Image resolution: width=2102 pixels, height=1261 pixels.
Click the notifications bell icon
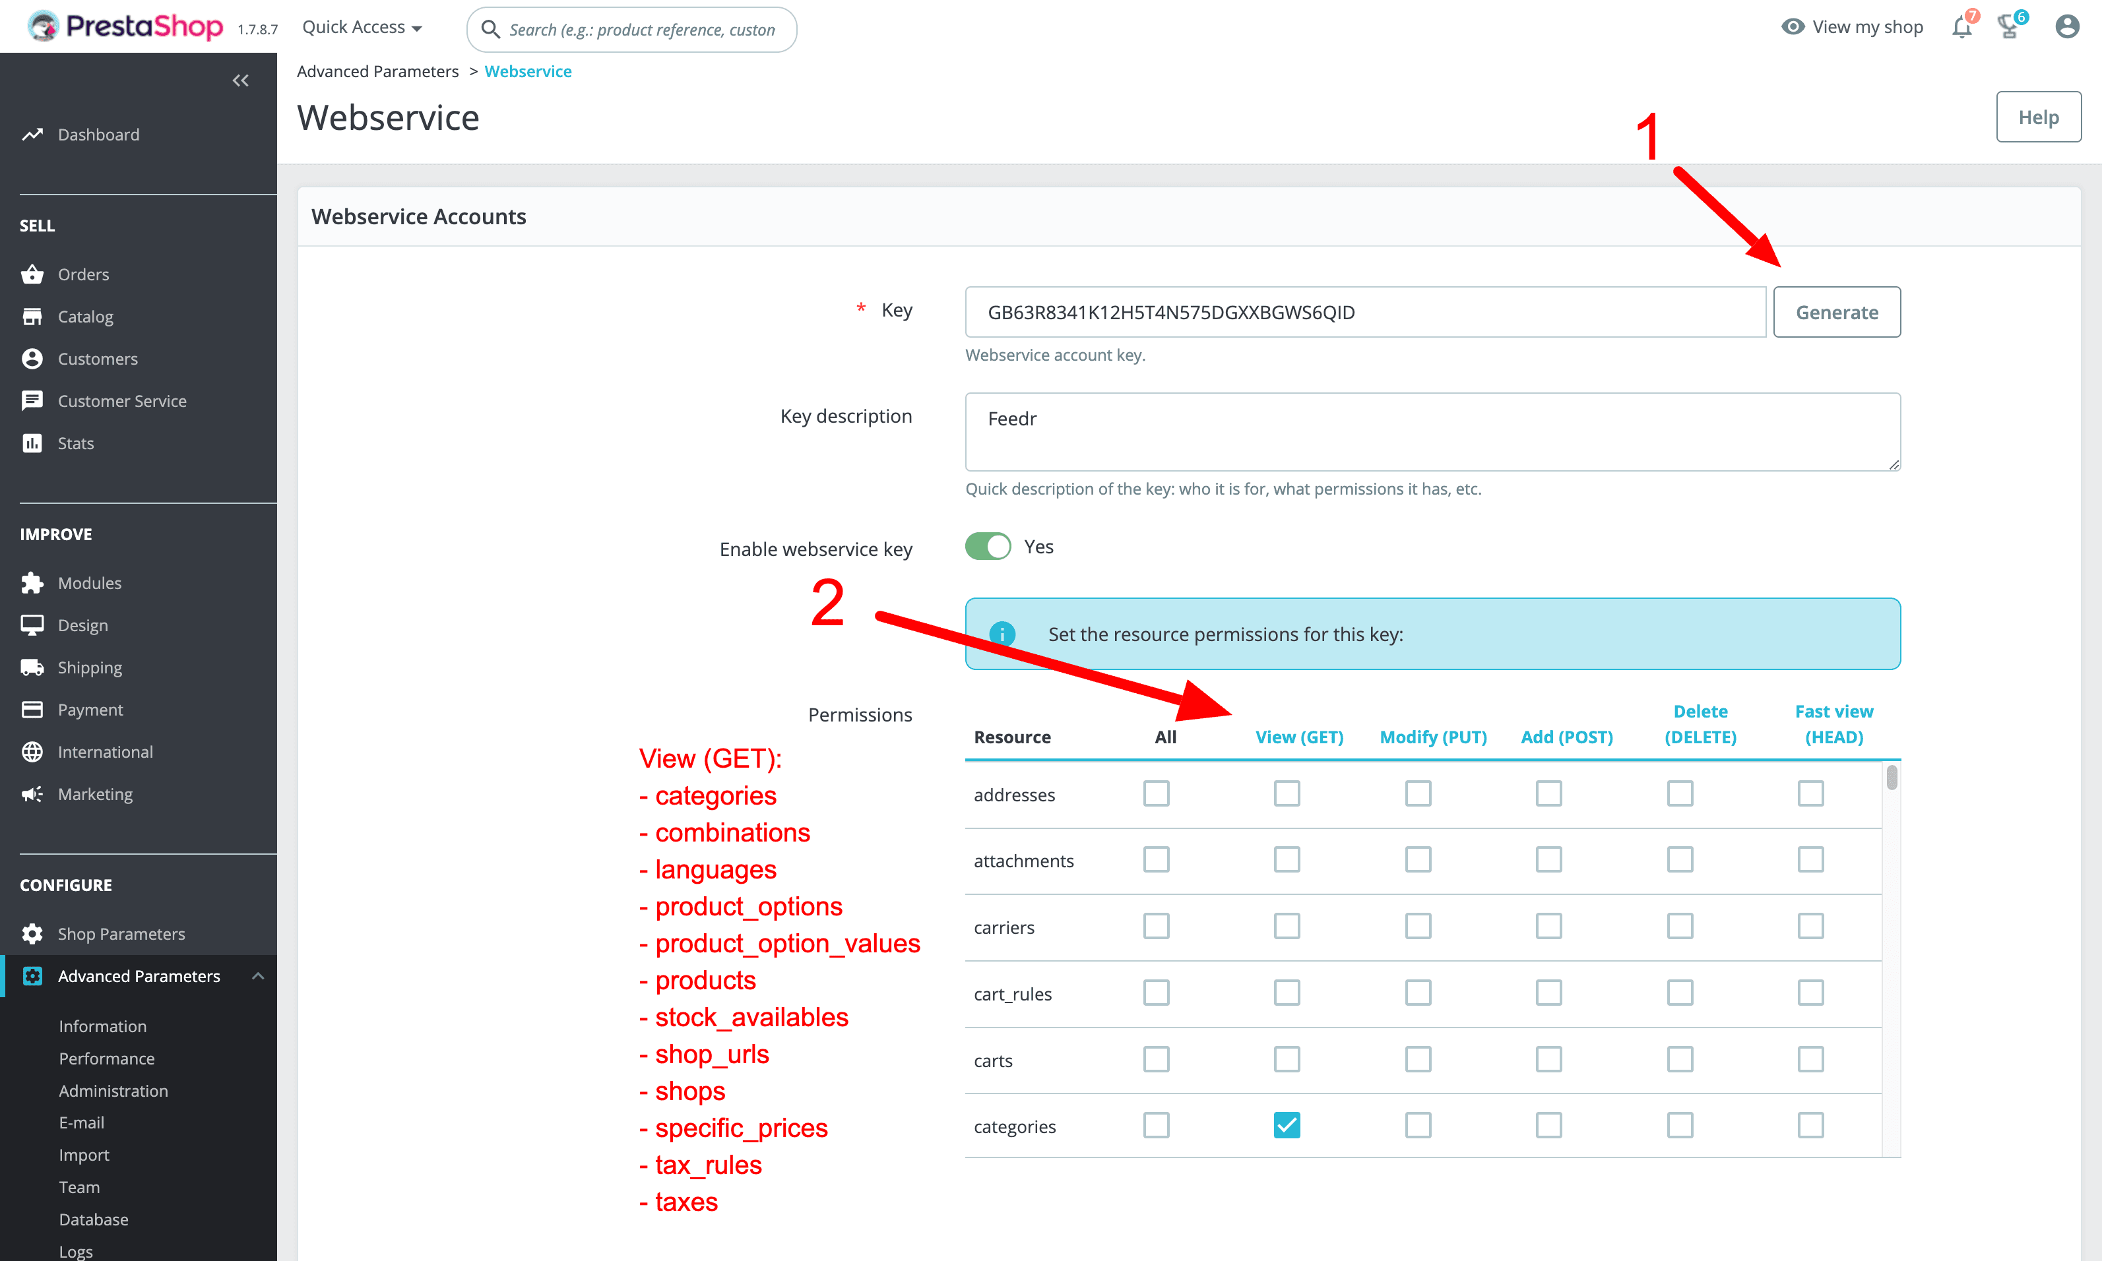point(1961,27)
